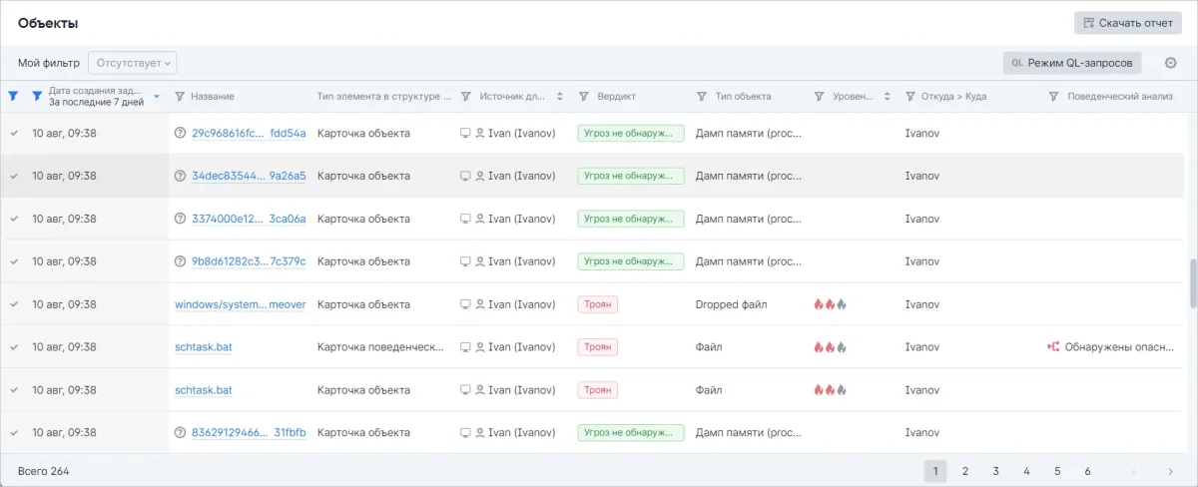The image size is (1198, 487).
Task: Open filter for Откуда > Куда column
Action: tap(910, 97)
